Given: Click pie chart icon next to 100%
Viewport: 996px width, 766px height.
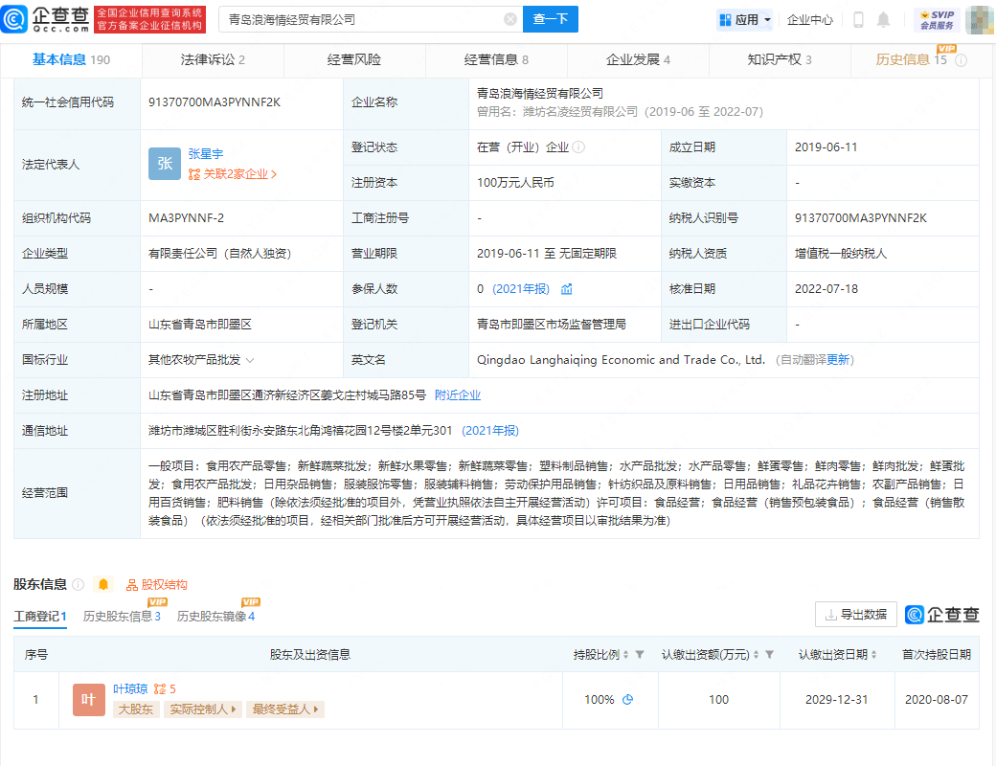Looking at the screenshot, I should (628, 700).
